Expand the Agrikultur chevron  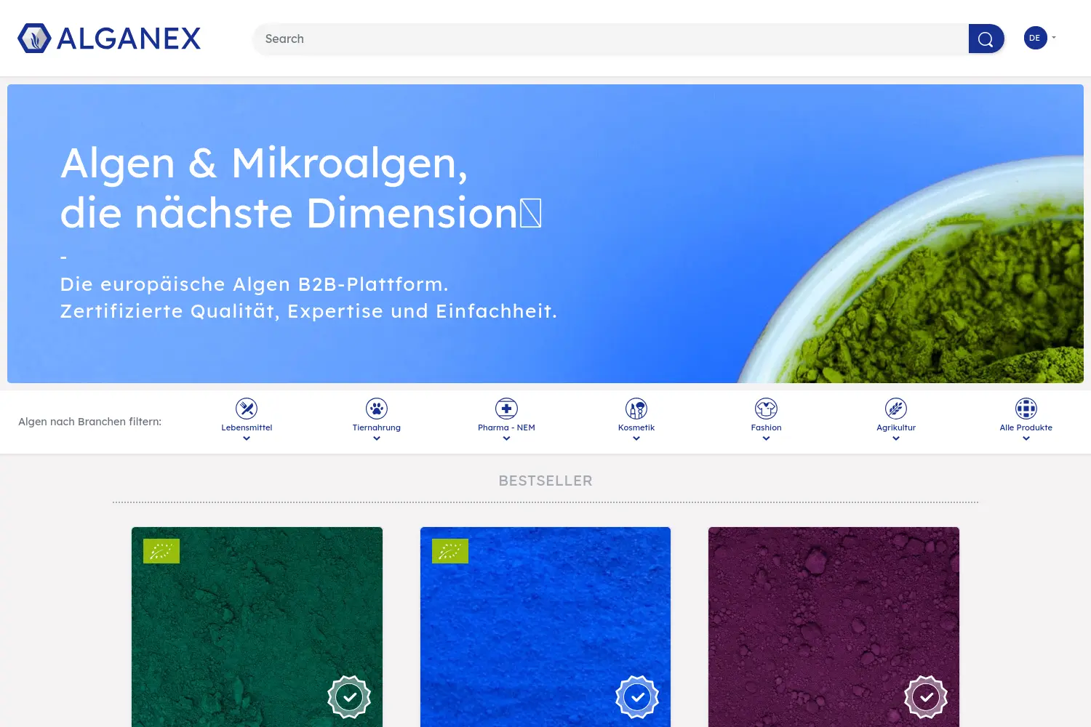[896, 438]
